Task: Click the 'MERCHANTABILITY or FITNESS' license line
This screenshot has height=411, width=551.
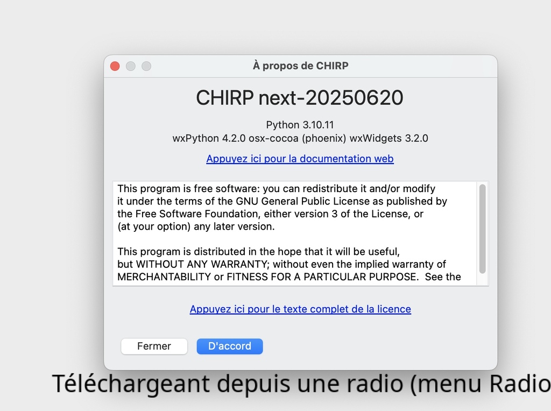Action: (289, 277)
